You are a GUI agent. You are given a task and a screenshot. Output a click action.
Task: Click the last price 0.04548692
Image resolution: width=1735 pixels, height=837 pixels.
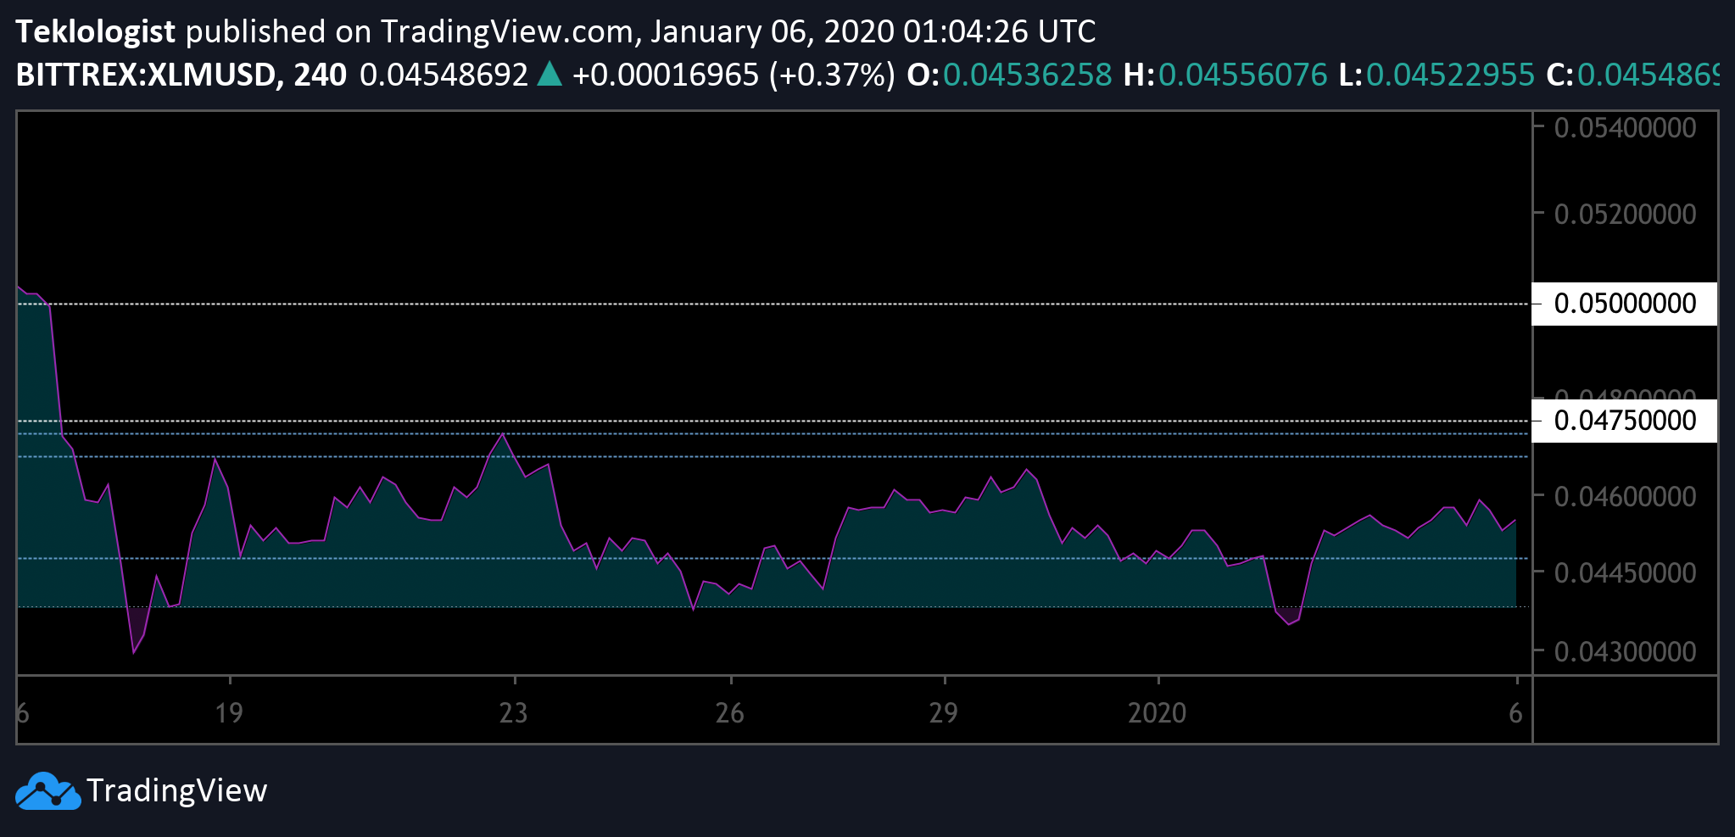pos(444,75)
